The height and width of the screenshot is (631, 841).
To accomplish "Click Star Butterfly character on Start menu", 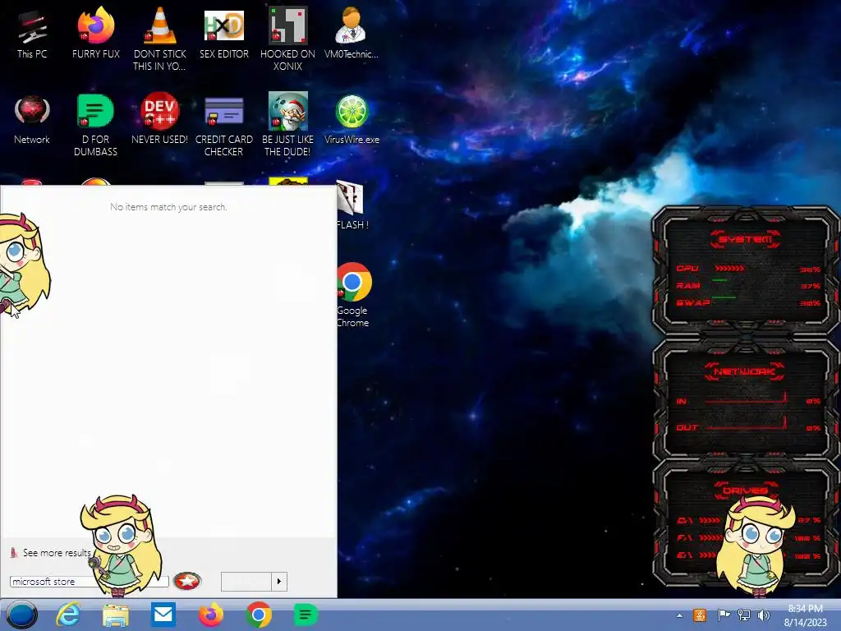I will tap(122, 544).
